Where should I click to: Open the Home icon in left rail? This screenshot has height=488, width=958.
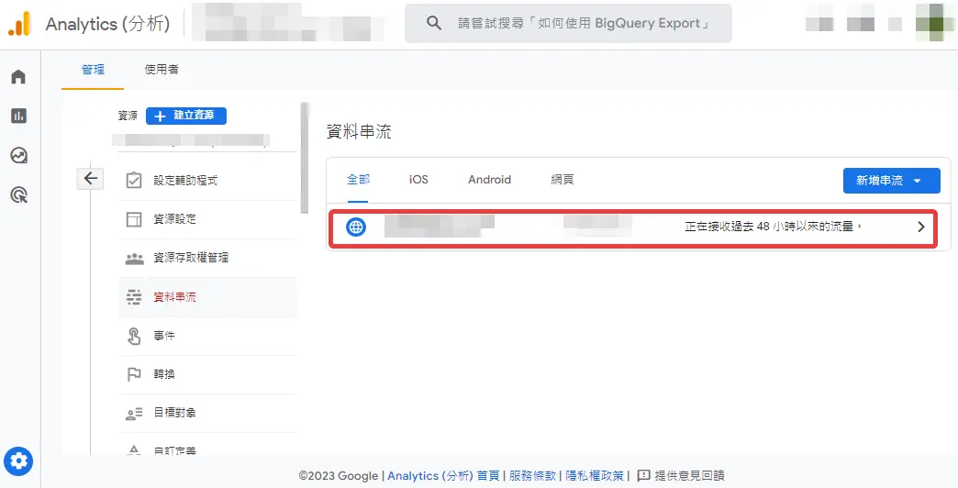click(x=19, y=77)
